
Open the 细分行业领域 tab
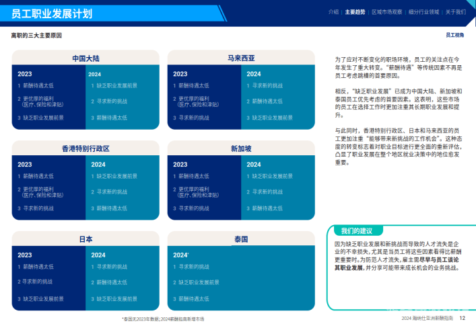[423, 12]
